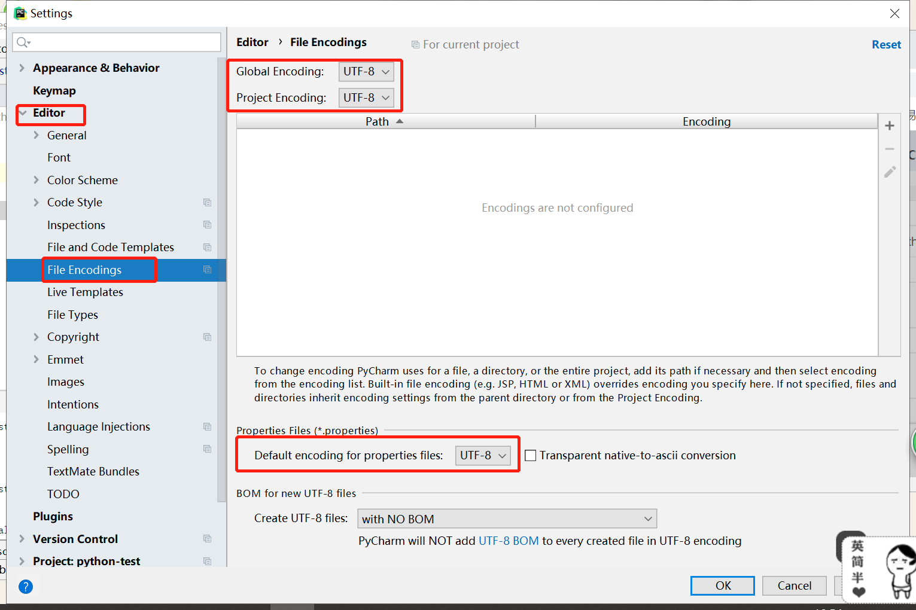This screenshot has width=916, height=610.
Task: Click Editor in the breadcrumb
Action: point(252,42)
